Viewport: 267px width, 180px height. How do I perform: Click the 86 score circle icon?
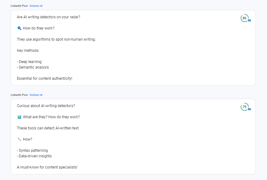click(x=245, y=18)
